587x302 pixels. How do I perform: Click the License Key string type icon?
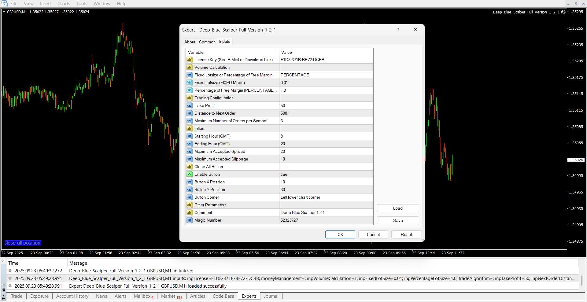(x=190, y=60)
